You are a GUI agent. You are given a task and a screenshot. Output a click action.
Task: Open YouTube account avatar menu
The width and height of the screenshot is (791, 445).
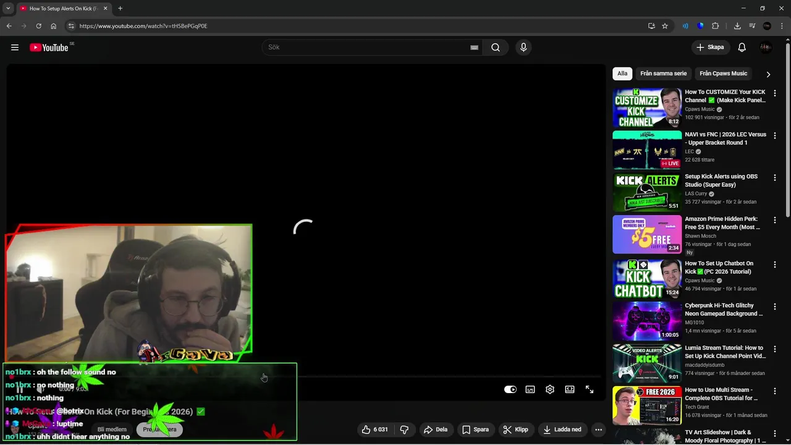click(x=766, y=48)
